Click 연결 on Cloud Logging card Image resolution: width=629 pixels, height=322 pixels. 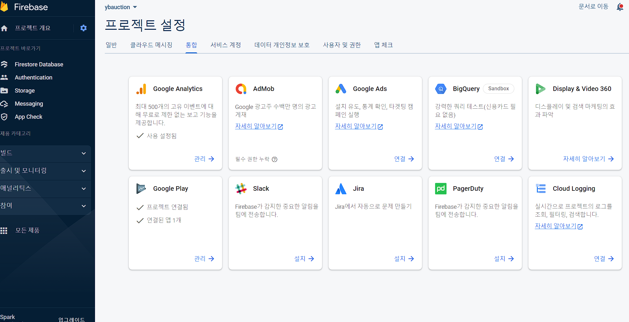(604, 259)
